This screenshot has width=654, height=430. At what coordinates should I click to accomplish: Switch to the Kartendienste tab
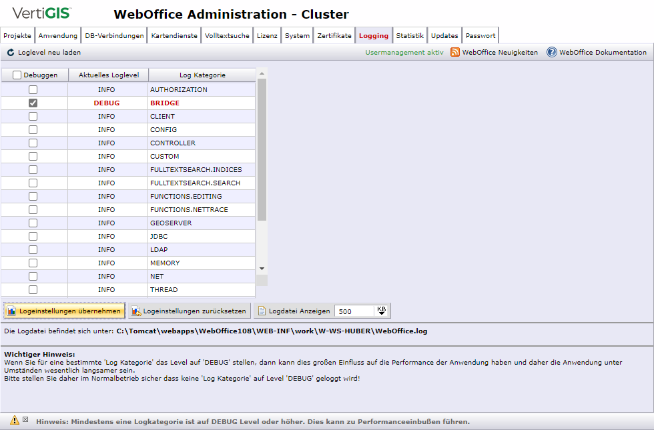174,35
